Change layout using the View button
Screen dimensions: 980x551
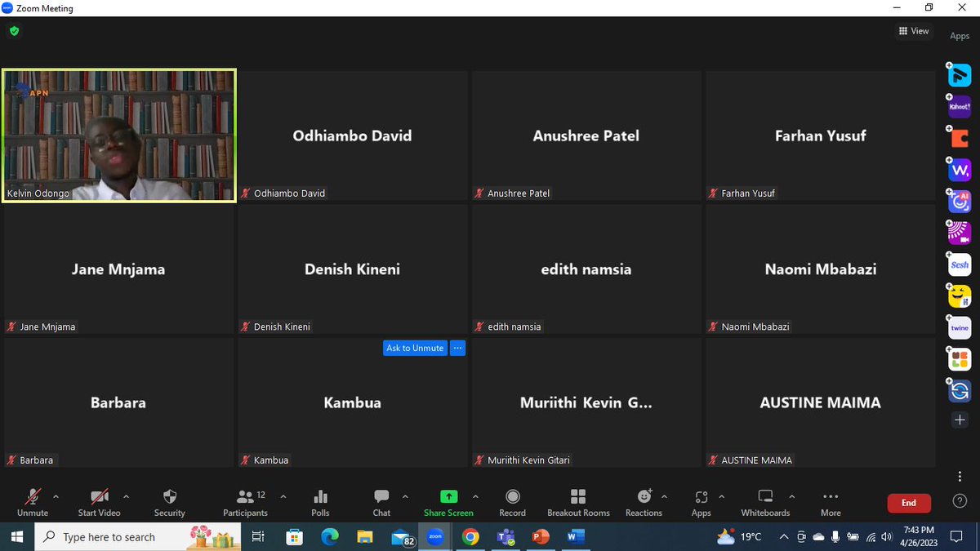coord(914,31)
